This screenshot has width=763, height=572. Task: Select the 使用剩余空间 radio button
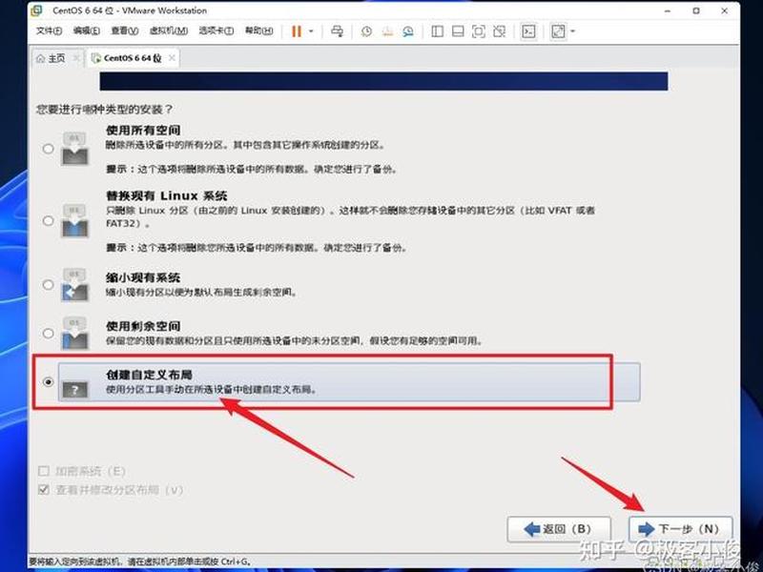[x=48, y=333]
